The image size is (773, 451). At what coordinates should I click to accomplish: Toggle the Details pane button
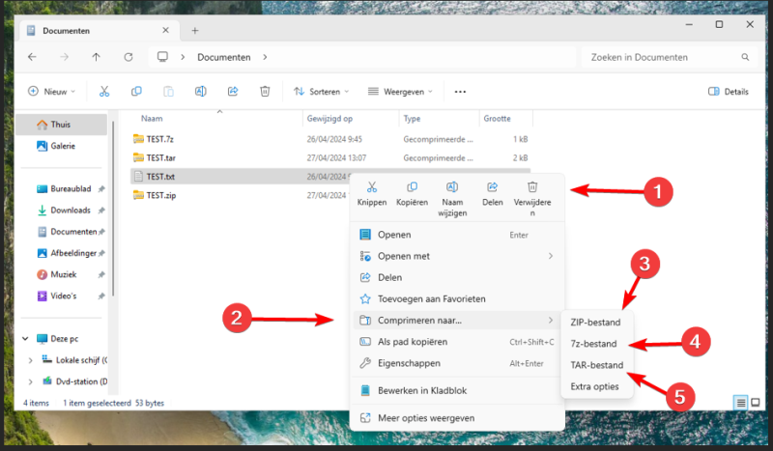coord(729,92)
